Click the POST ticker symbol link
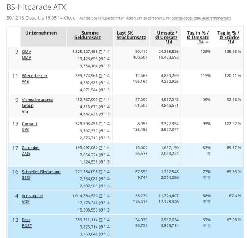 click(27, 225)
